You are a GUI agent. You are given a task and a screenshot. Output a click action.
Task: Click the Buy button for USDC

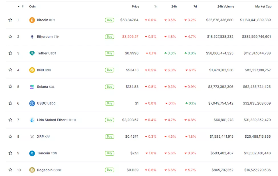point(110,103)
